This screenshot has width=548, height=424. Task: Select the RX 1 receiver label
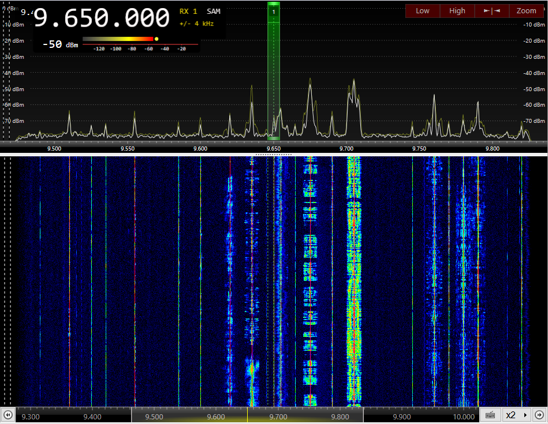pyautogui.click(x=188, y=12)
